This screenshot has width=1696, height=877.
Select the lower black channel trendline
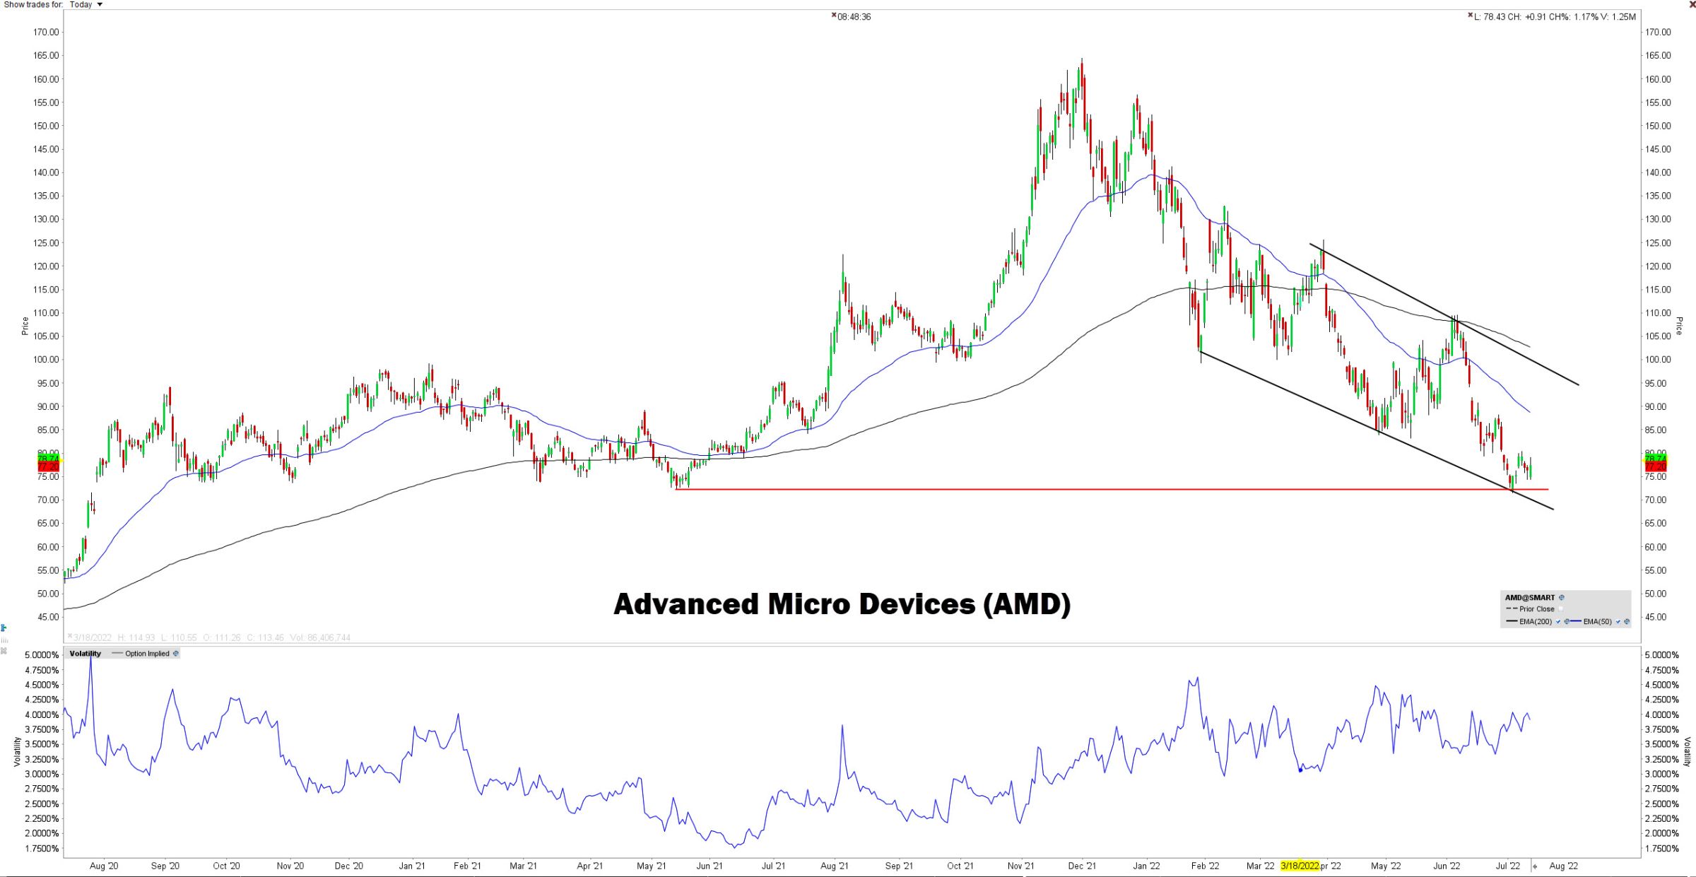point(1377,430)
